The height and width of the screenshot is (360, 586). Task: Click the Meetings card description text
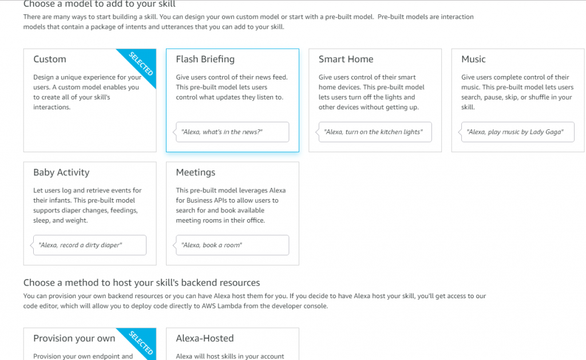pos(231,205)
